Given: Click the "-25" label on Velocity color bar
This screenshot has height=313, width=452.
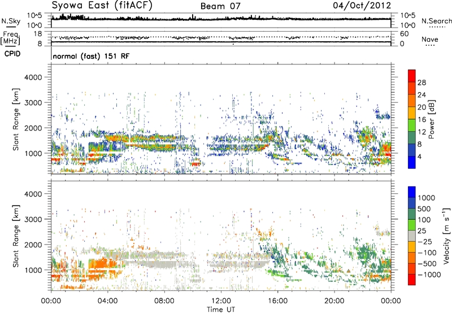Looking at the screenshot, I should (x=424, y=241).
